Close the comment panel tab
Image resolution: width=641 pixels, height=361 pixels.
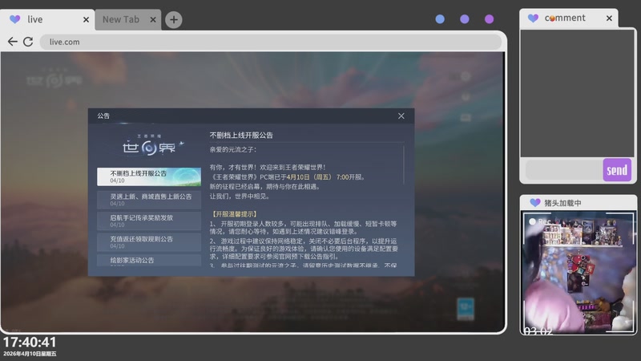(x=609, y=18)
